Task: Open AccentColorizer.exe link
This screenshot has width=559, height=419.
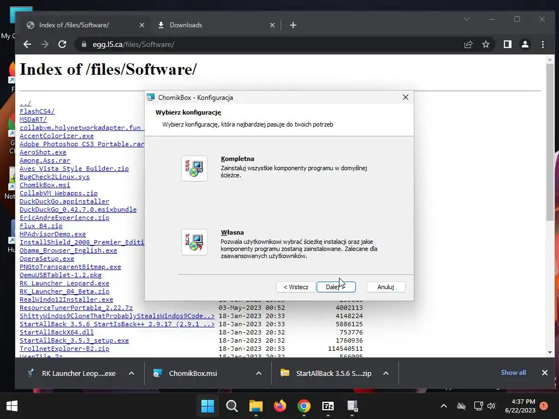Action: [x=57, y=136]
